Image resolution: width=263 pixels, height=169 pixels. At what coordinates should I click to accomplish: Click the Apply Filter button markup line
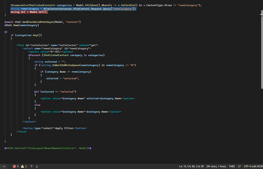point(55,128)
